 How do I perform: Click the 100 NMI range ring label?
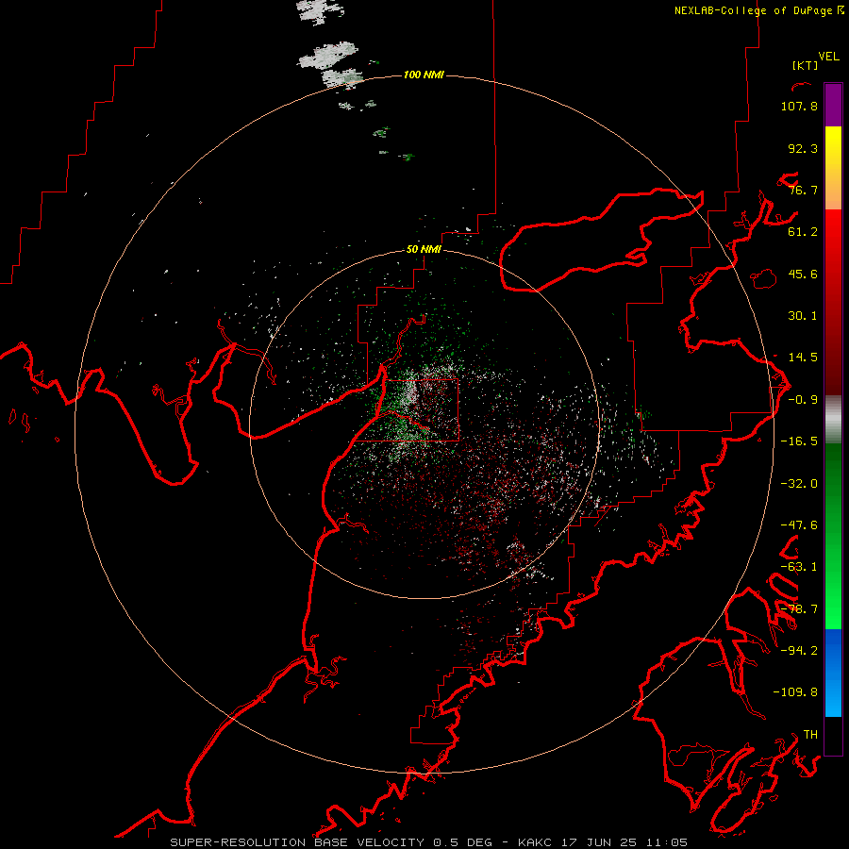click(424, 75)
